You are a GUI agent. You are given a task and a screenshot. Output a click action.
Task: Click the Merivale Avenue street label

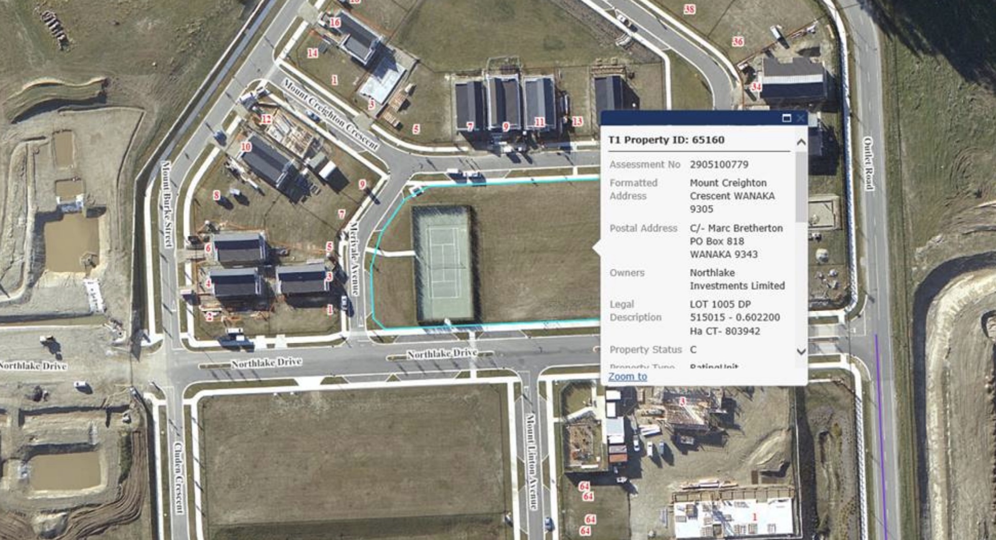pyautogui.click(x=354, y=258)
